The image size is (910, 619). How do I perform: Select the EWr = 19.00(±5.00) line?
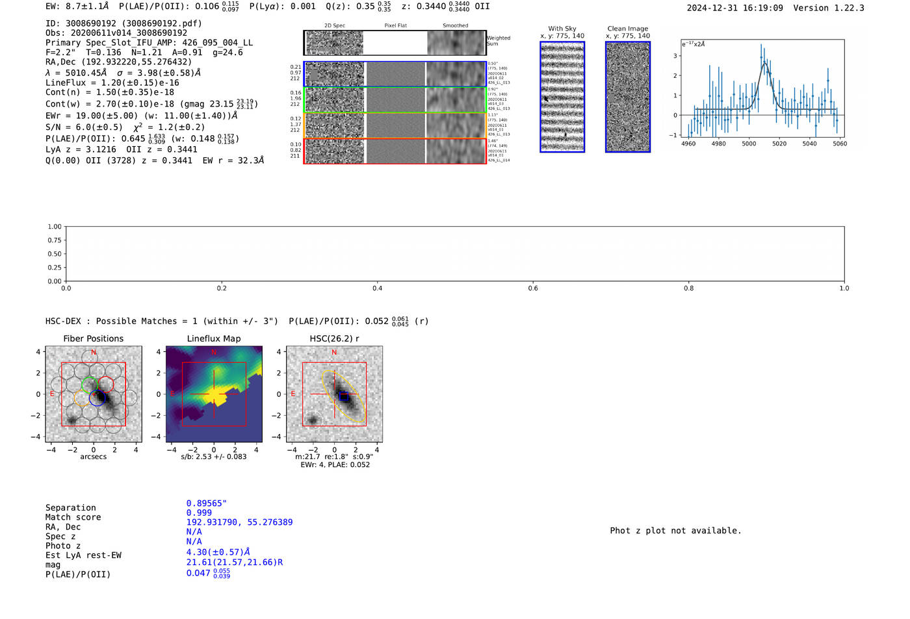142,116
